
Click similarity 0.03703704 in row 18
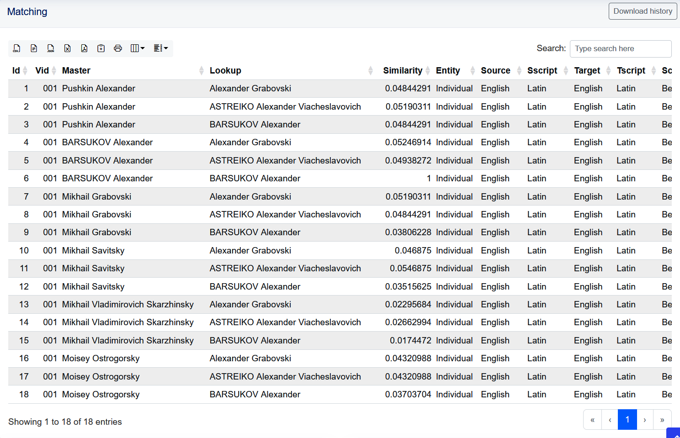(x=408, y=395)
